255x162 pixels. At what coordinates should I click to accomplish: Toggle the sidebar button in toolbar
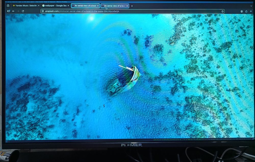click(9, 11)
